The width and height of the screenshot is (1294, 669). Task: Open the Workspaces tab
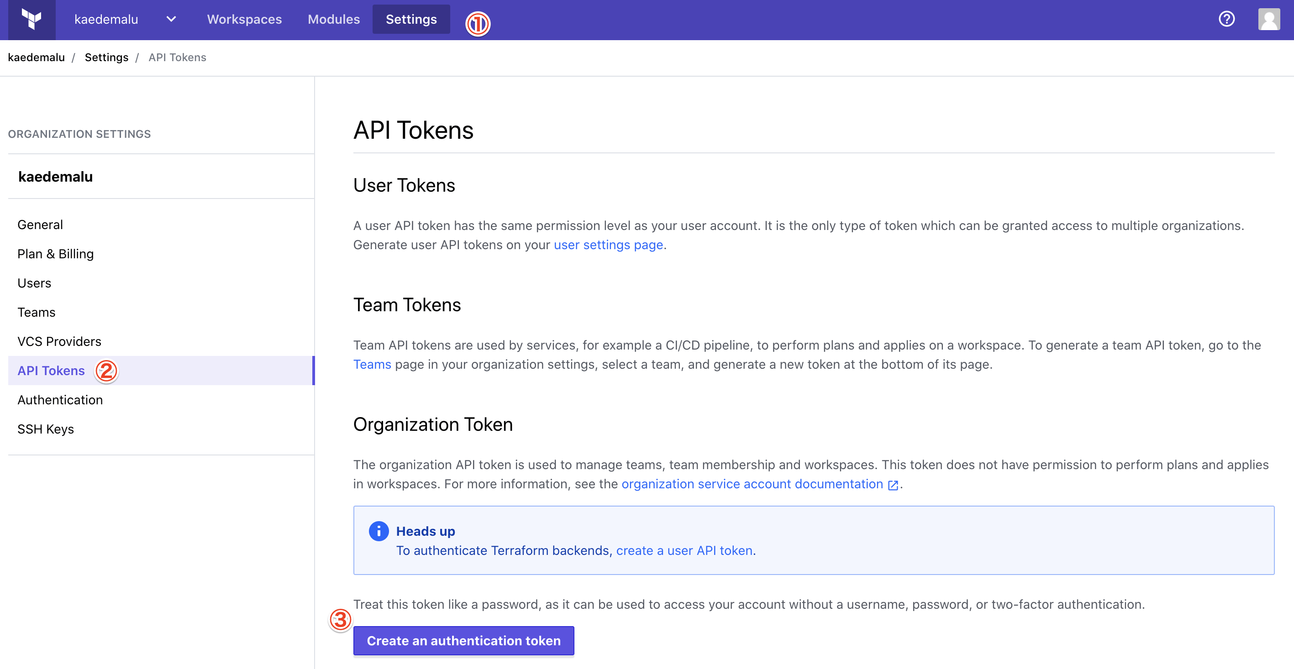[x=244, y=19]
